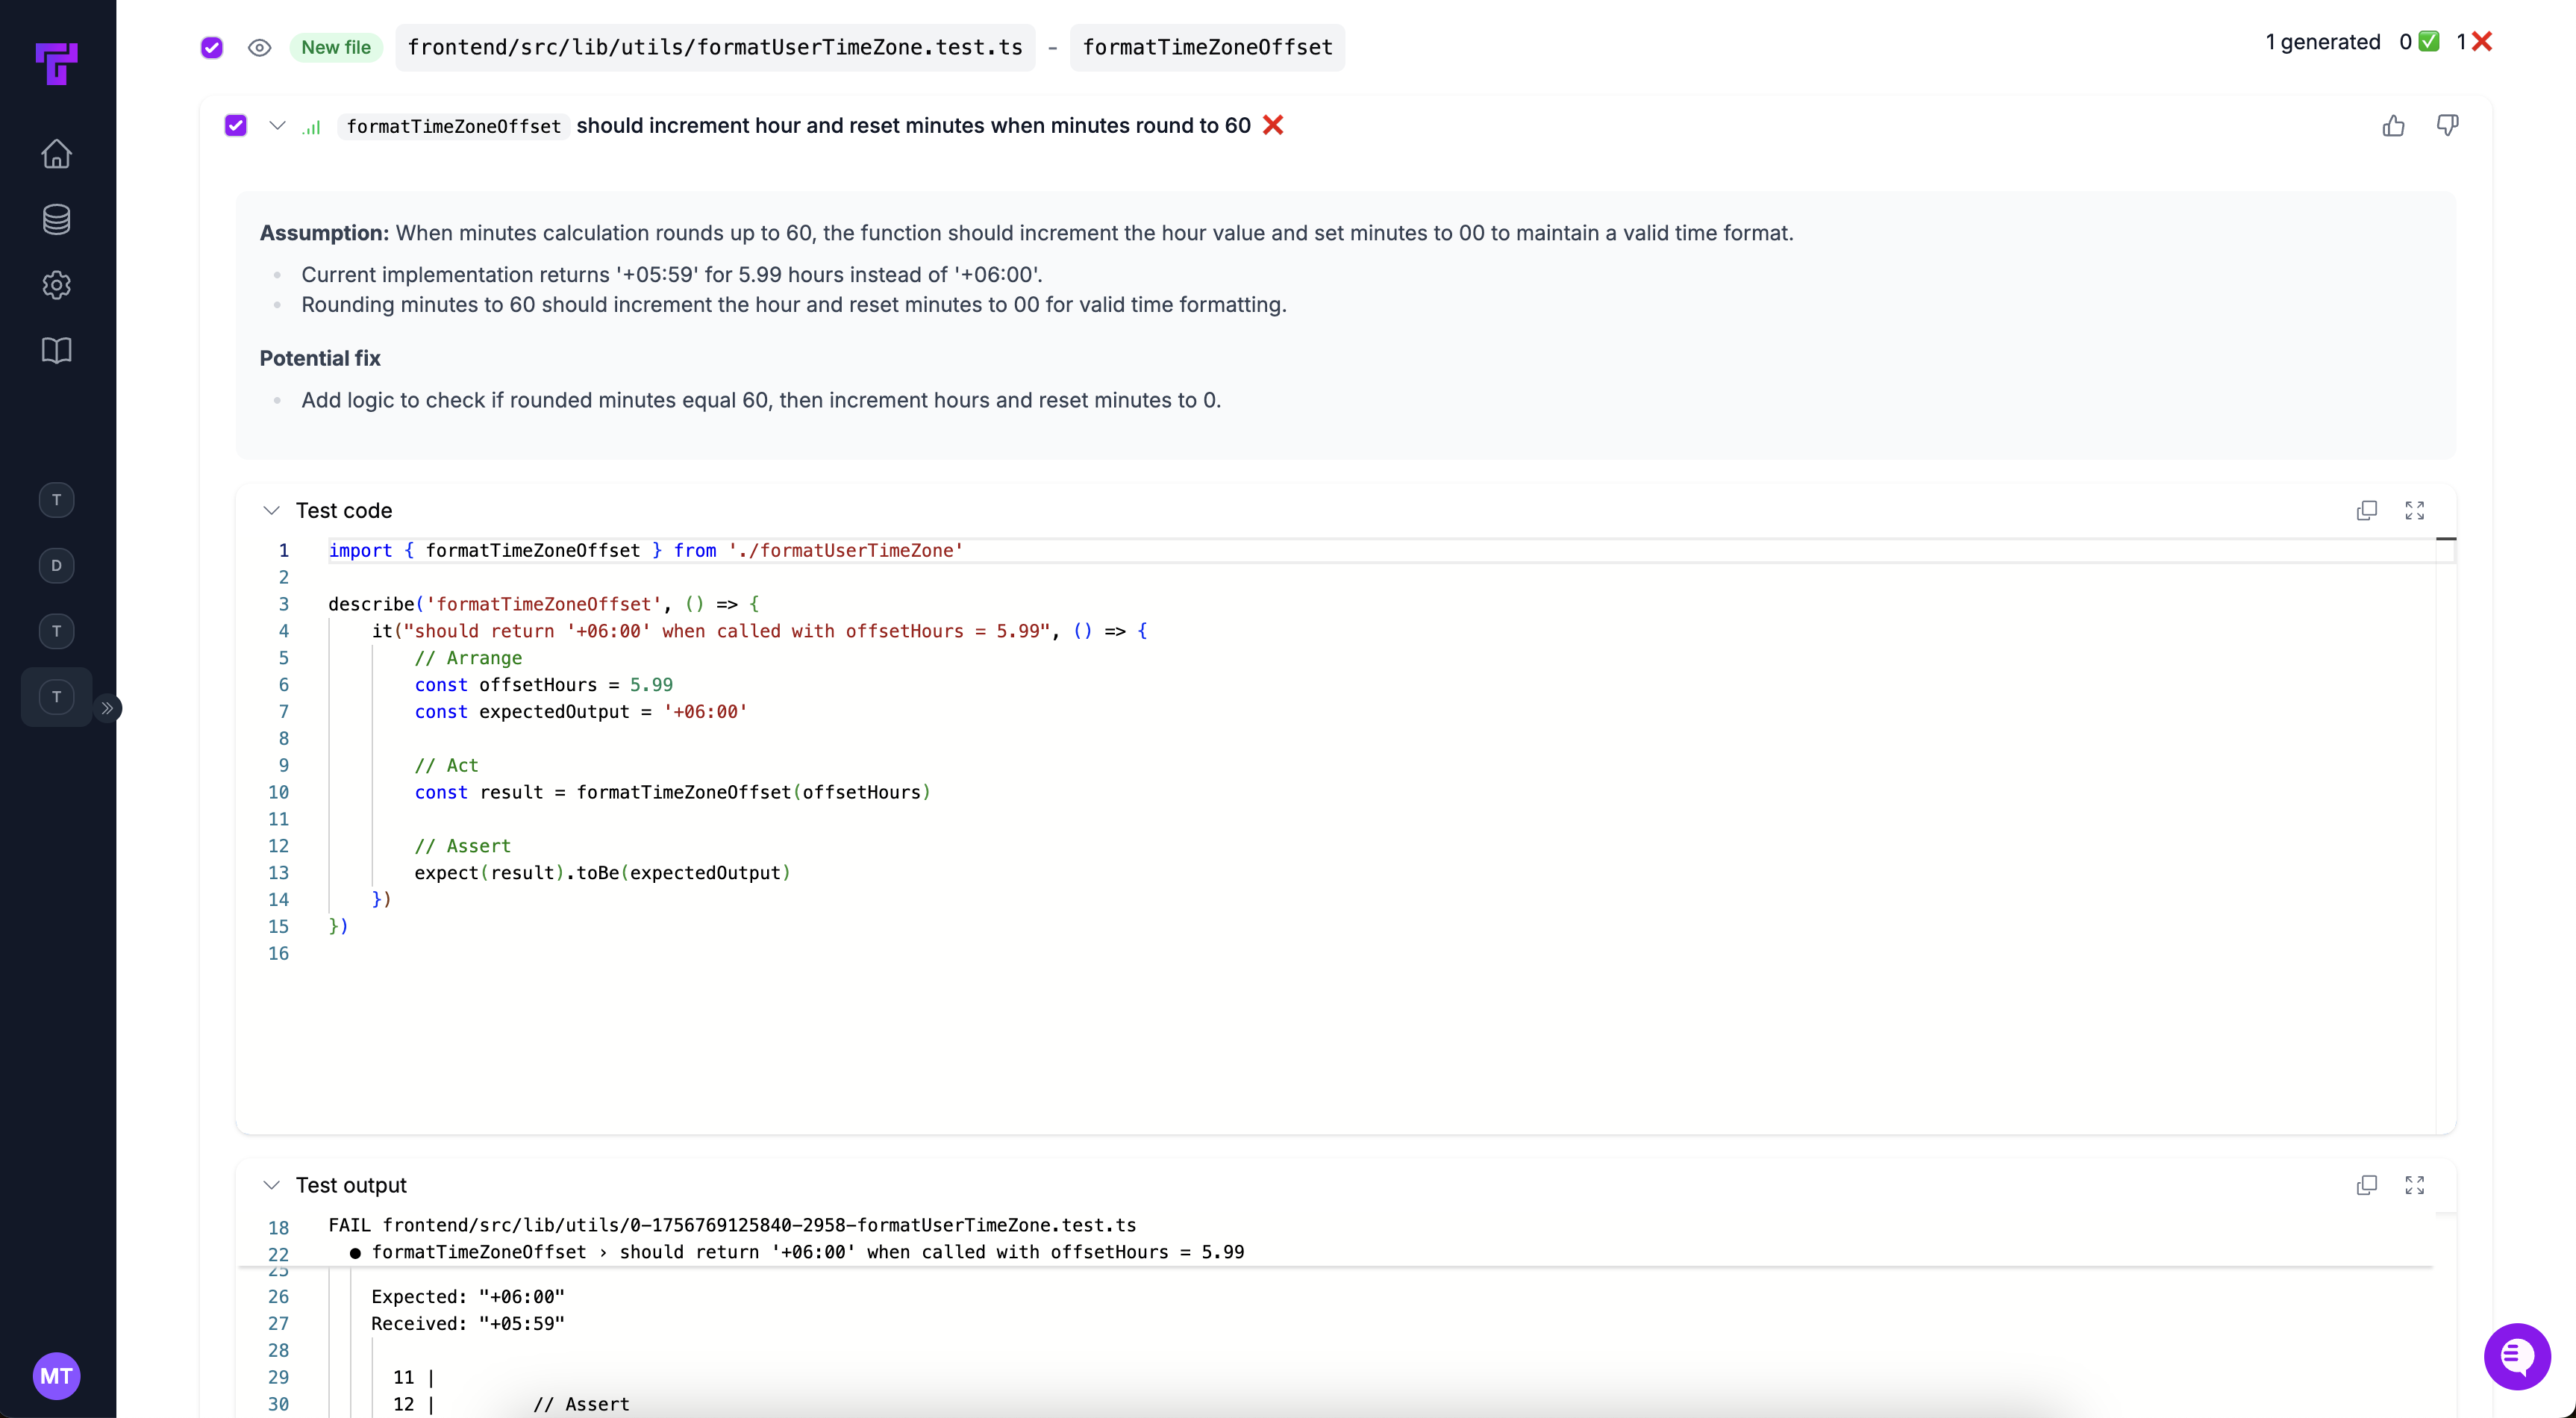
Task: Click the Received: "+05:59" output line
Action: coord(468,1324)
